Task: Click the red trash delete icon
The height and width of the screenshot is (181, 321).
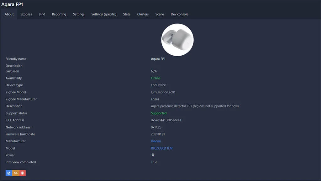Action: [22, 173]
